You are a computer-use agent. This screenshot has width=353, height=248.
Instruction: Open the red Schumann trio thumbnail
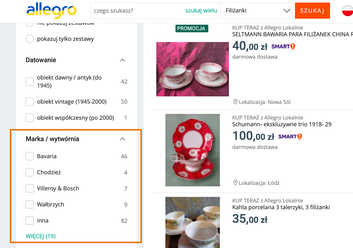(193, 150)
